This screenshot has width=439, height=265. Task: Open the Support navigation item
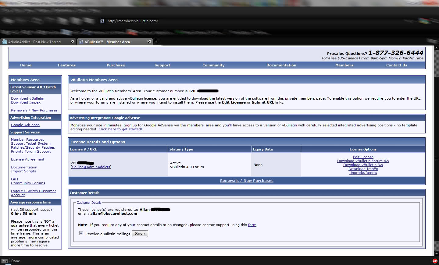162,65
